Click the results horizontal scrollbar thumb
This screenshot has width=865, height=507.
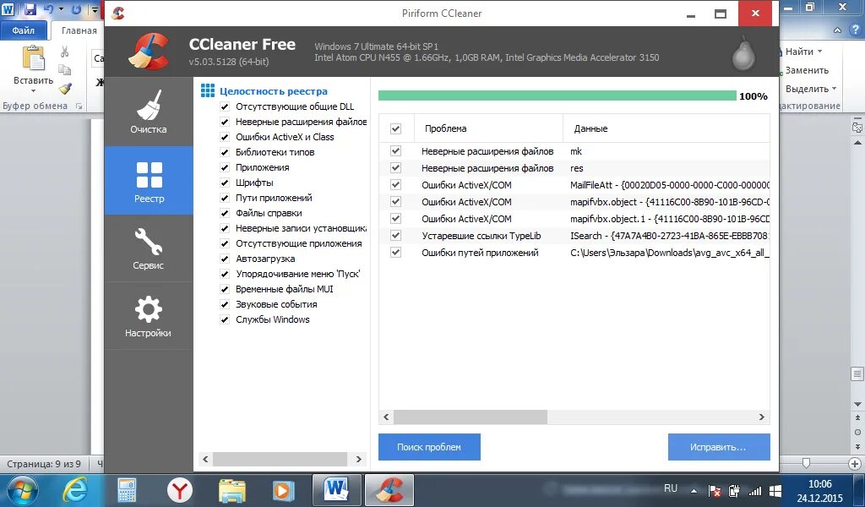pos(470,417)
